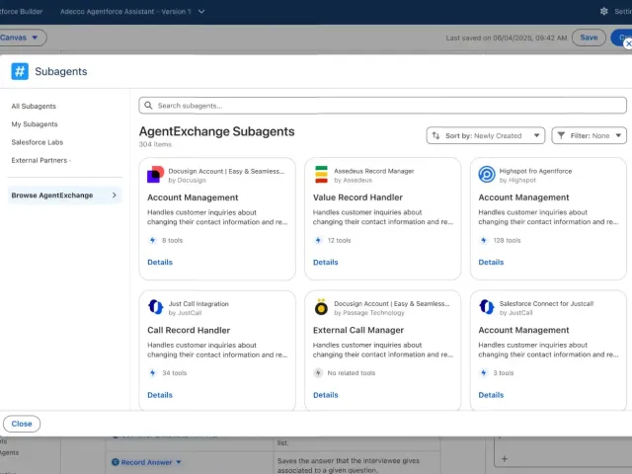This screenshot has height=474, width=632.
Task: Click the sort arrows icon
Action: 435,135
